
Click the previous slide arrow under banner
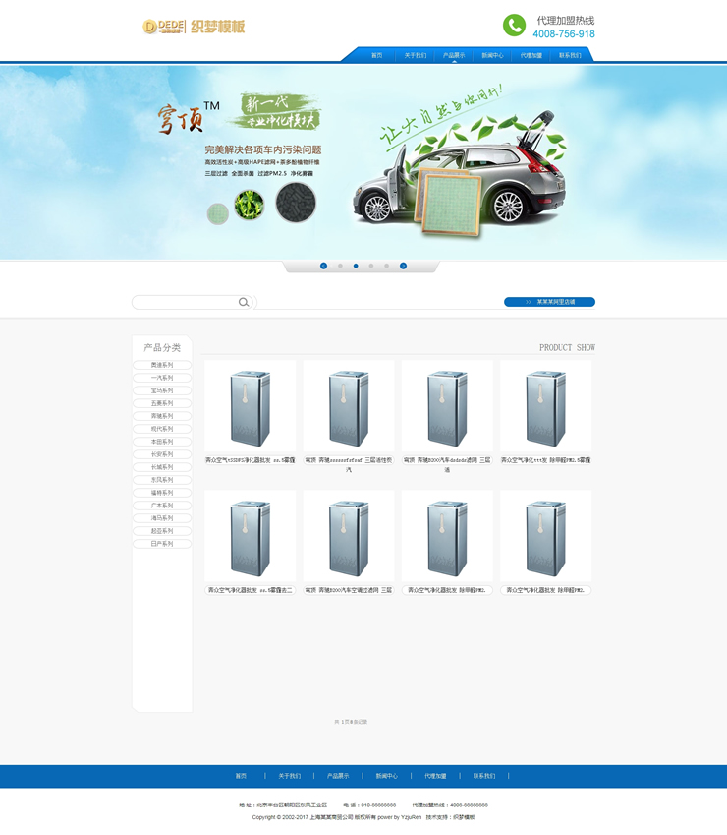pos(323,266)
